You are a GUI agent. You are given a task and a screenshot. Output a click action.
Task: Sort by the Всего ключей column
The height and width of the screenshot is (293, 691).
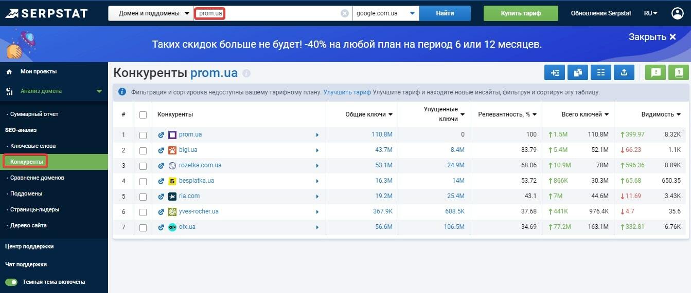pyautogui.click(x=585, y=114)
